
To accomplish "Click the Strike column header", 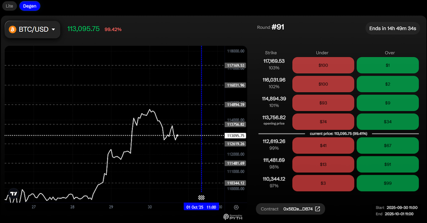I will tap(271, 53).
